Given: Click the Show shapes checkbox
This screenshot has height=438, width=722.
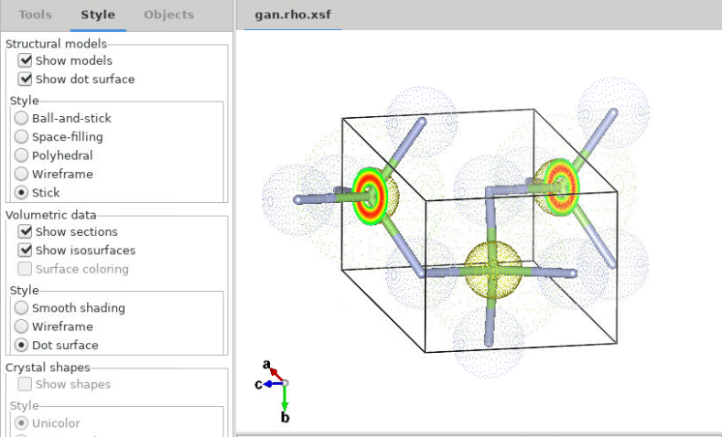Looking at the screenshot, I should coord(26,384).
